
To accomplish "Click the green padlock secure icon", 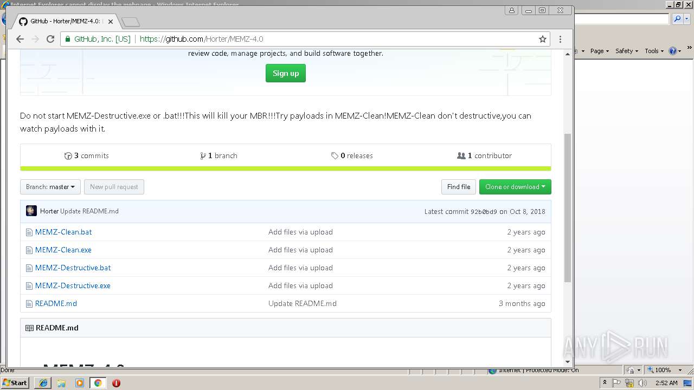I will point(68,39).
